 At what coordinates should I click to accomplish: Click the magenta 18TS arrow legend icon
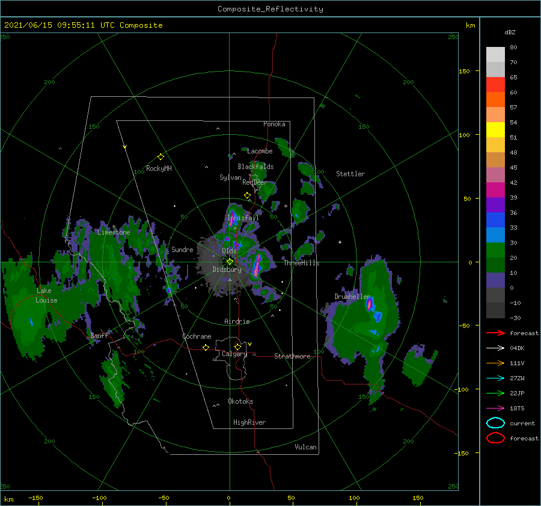pyautogui.click(x=495, y=409)
